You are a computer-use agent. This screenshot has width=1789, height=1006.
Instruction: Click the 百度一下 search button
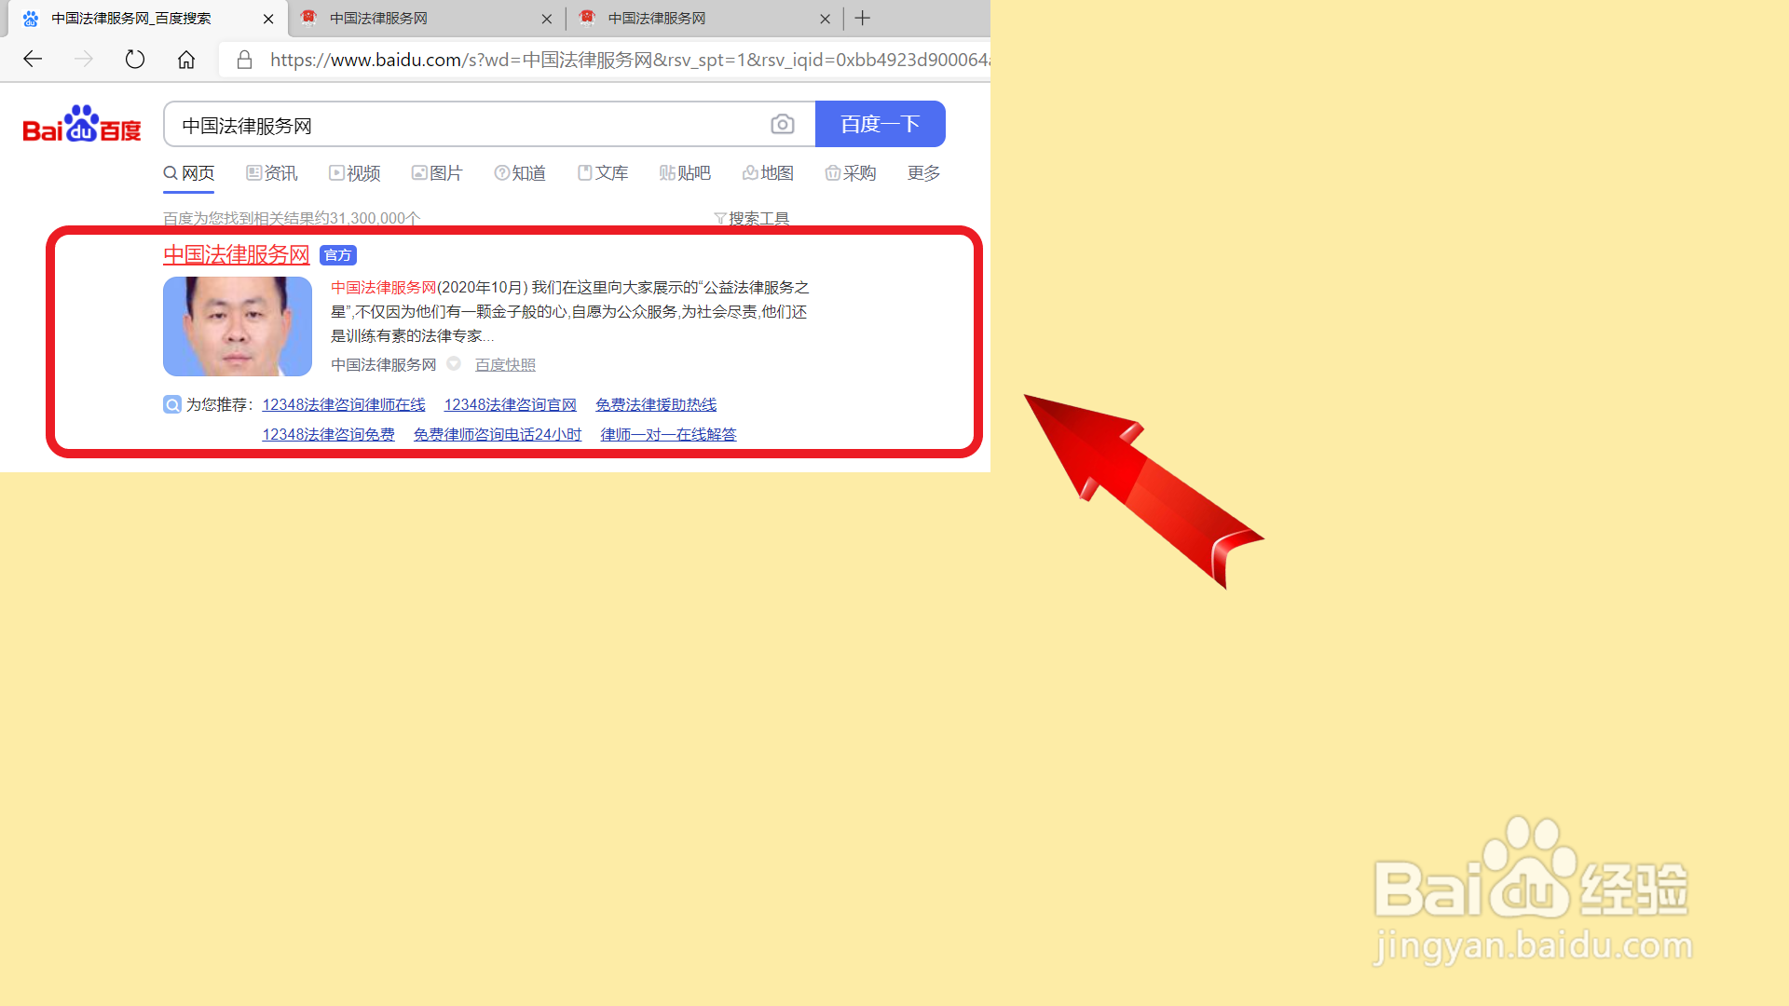click(881, 124)
